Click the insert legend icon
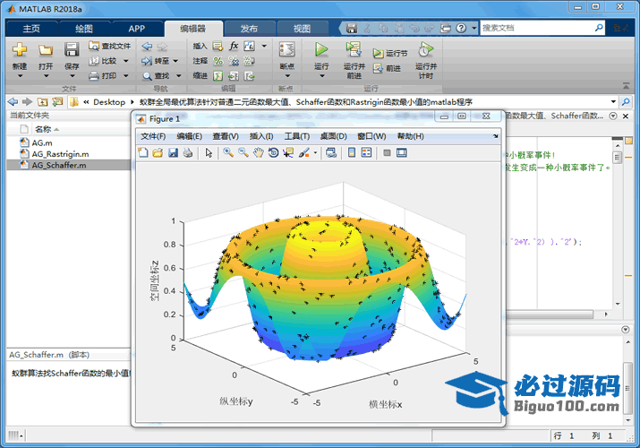Viewport: 640px width, 448px height. [x=366, y=152]
